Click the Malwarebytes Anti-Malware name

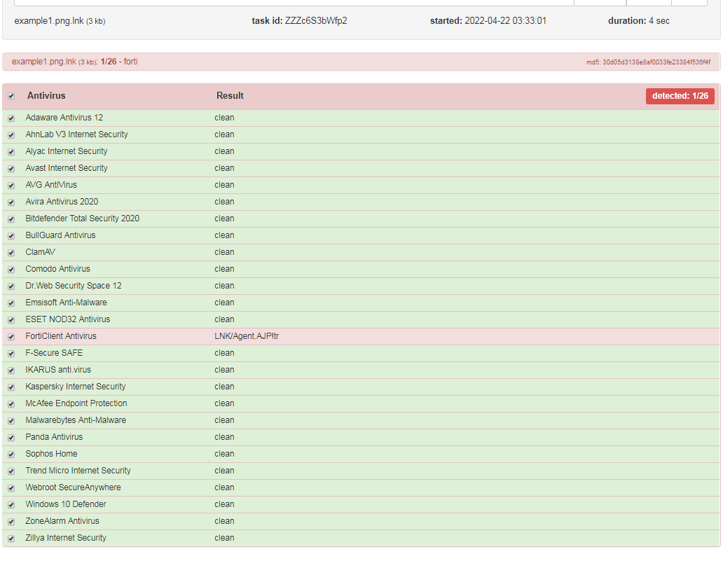pyautogui.click(x=76, y=420)
